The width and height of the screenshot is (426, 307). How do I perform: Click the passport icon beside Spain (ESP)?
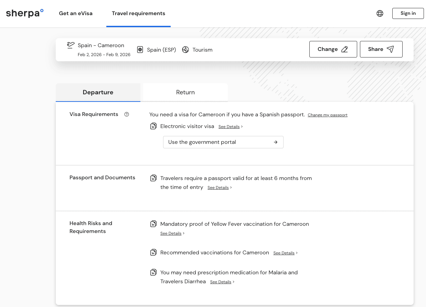click(x=140, y=50)
